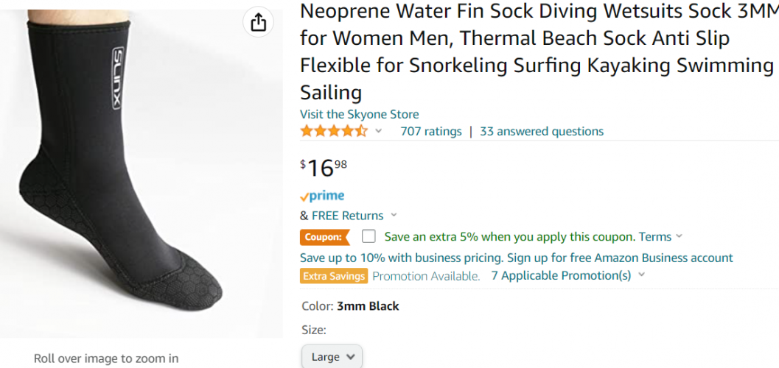Click the black neoprene sock product image
Image resolution: width=779 pixels, height=368 pixels.
[x=140, y=169]
